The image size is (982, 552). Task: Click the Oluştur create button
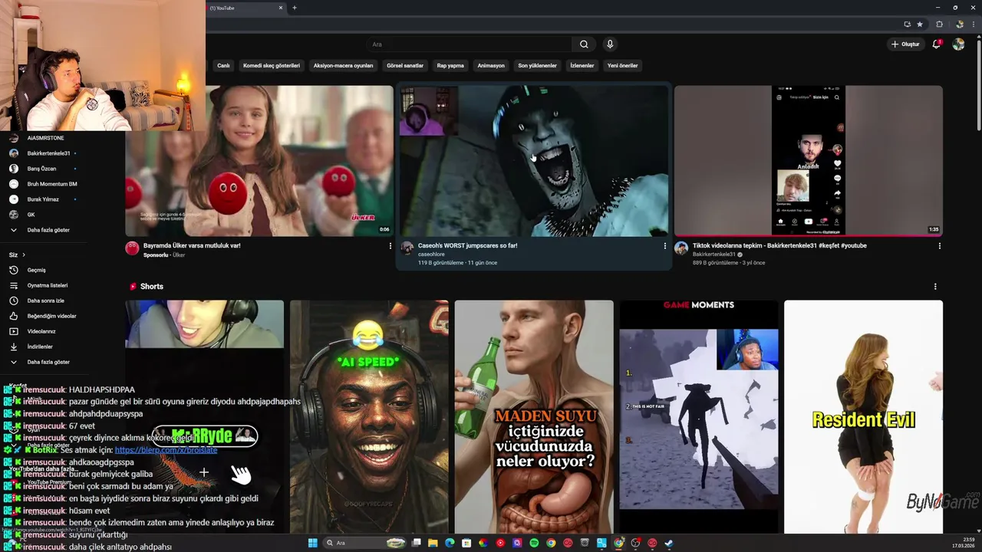[x=905, y=44]
